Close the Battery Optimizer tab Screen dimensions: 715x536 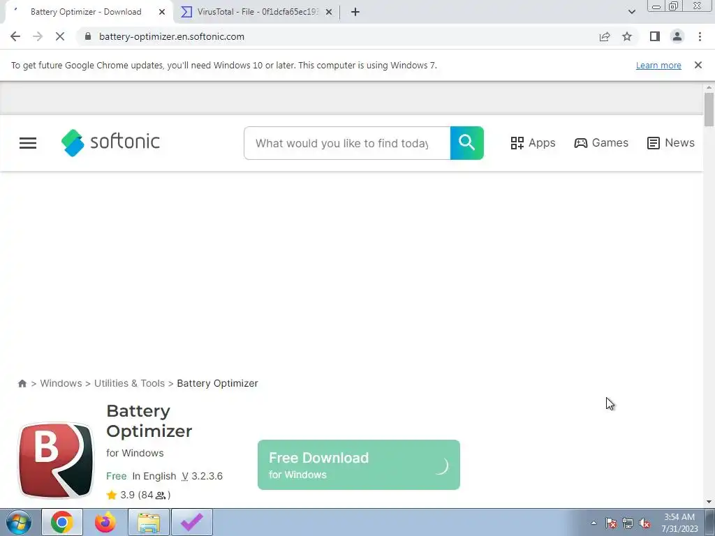pyautogui.click(x=162, y=12)
